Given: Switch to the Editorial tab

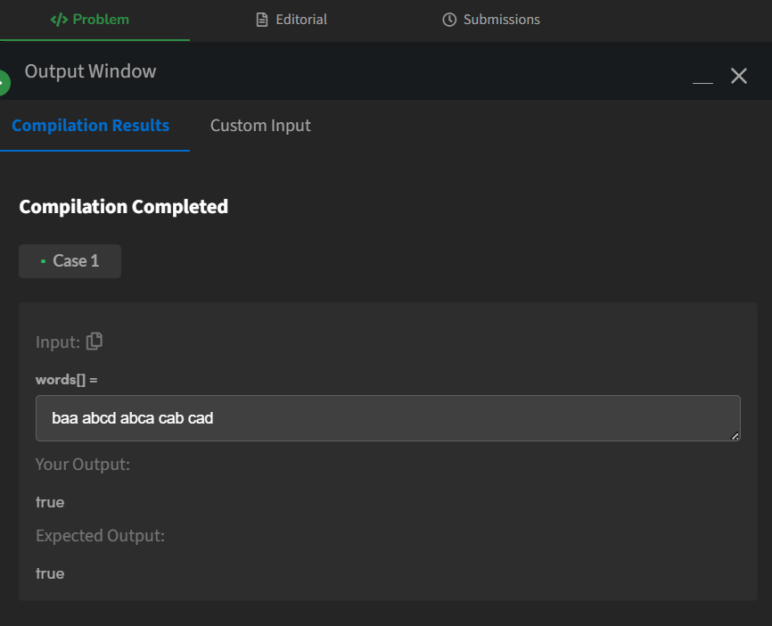Looking at the screenshot, I should coord(292,20).
